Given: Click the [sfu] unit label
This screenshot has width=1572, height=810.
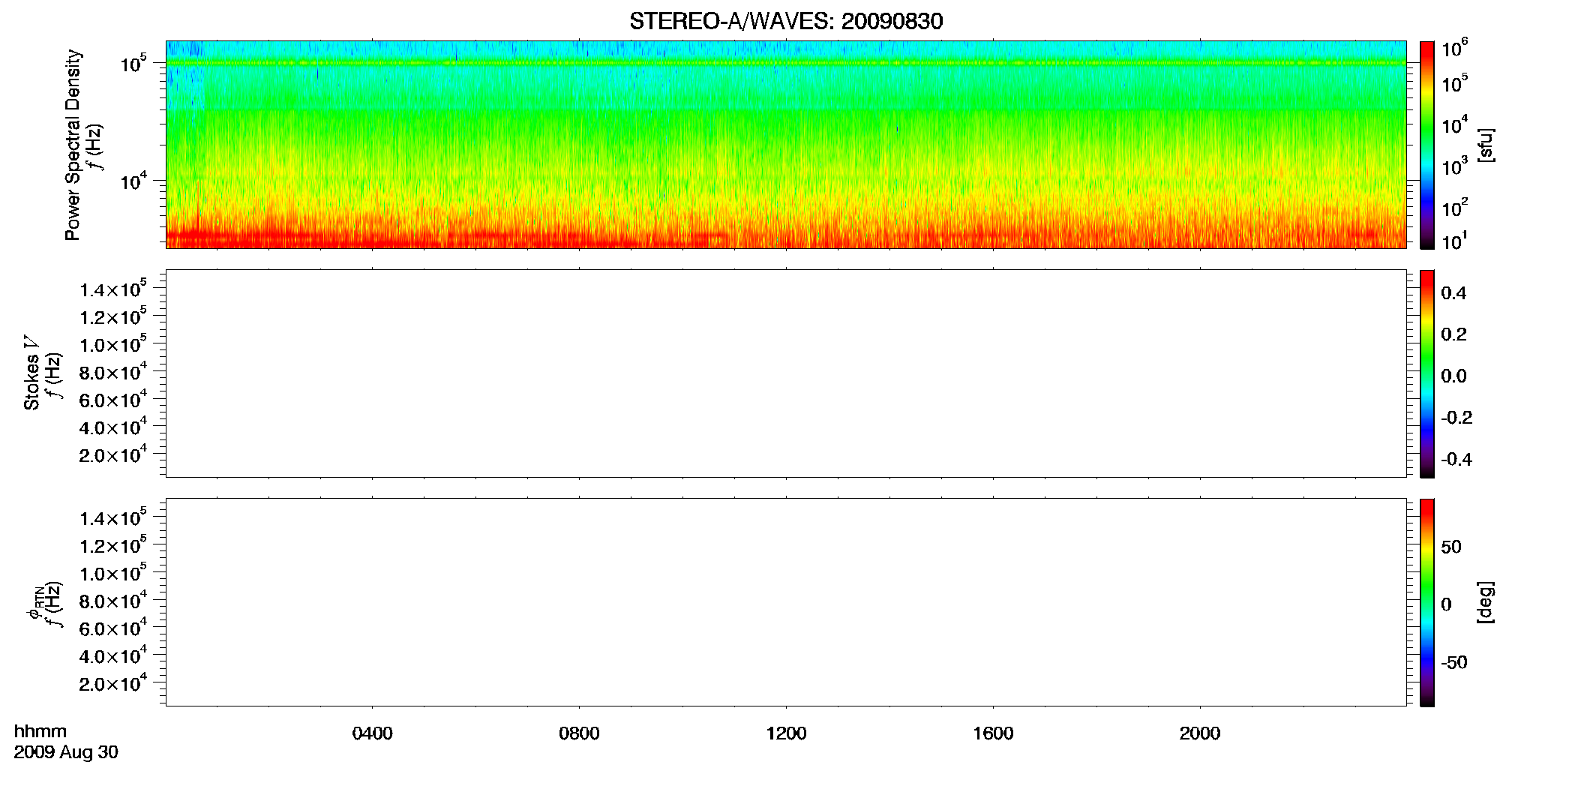Looking at the screenshot, I should pyautogui.click(x=1486, y=145).
